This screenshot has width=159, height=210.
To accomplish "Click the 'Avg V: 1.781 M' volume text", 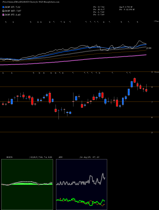I will 126,7.
